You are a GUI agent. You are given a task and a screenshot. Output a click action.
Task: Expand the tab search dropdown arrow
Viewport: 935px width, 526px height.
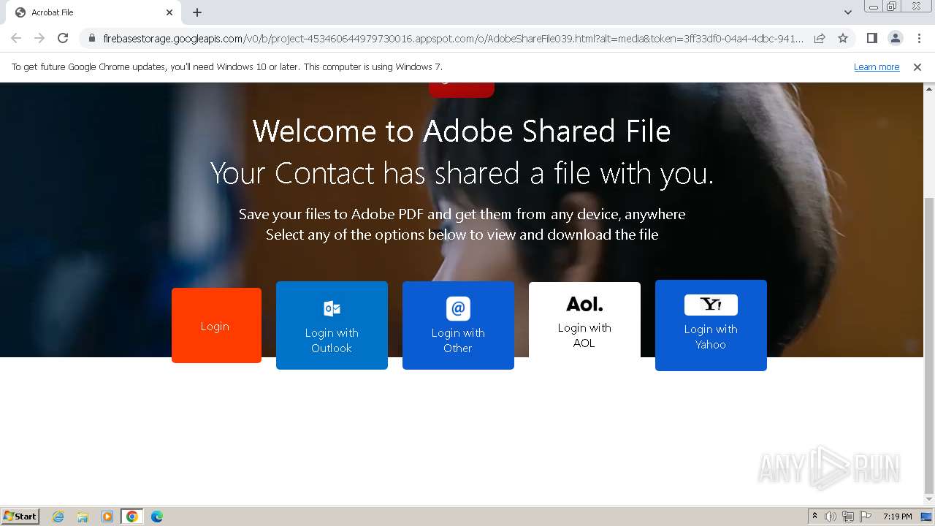[847, 12]
